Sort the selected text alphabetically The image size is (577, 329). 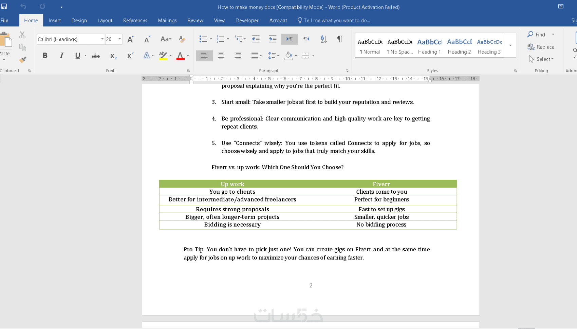click(323, 39)
